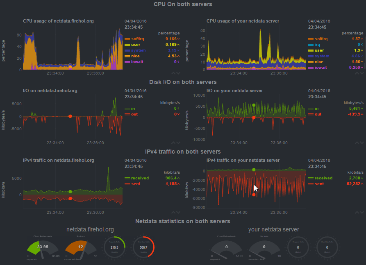Click green marker dot on firehol IPv4 chart

[x=70, y=192]
